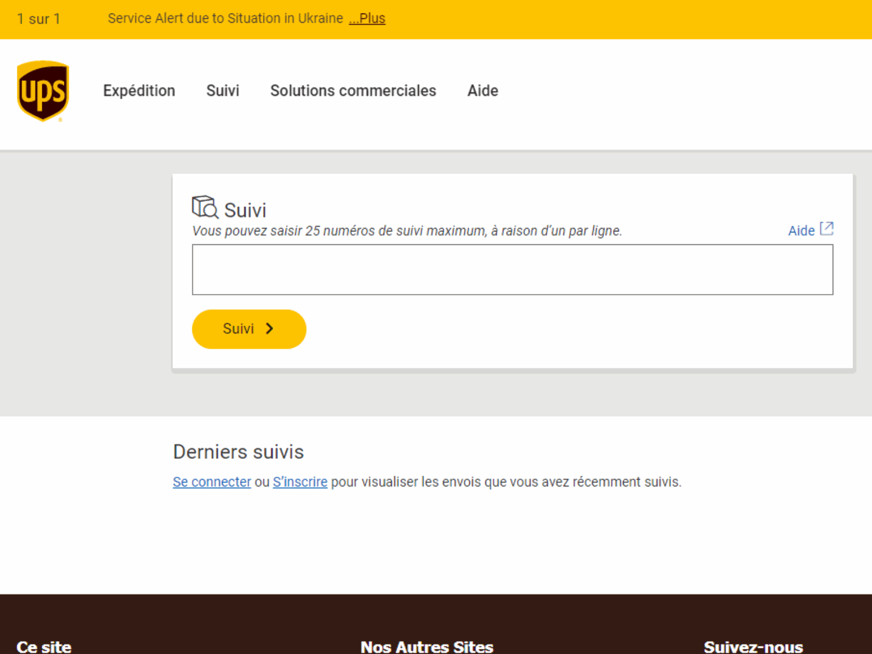Open the blue Aide help link
This screenshot has width=872, height=654.
coord(801,231)
